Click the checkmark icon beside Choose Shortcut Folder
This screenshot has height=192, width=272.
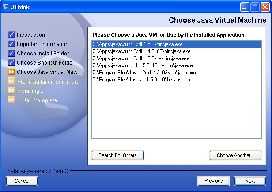click(x=11, y=62)
